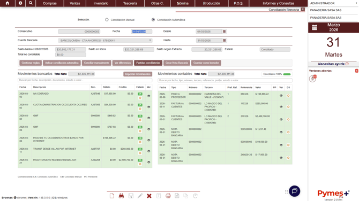
Task: Click Aplicar conciliación automática button
Action: [62, 63]
